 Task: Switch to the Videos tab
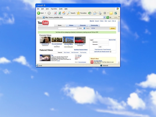point(71,25)
